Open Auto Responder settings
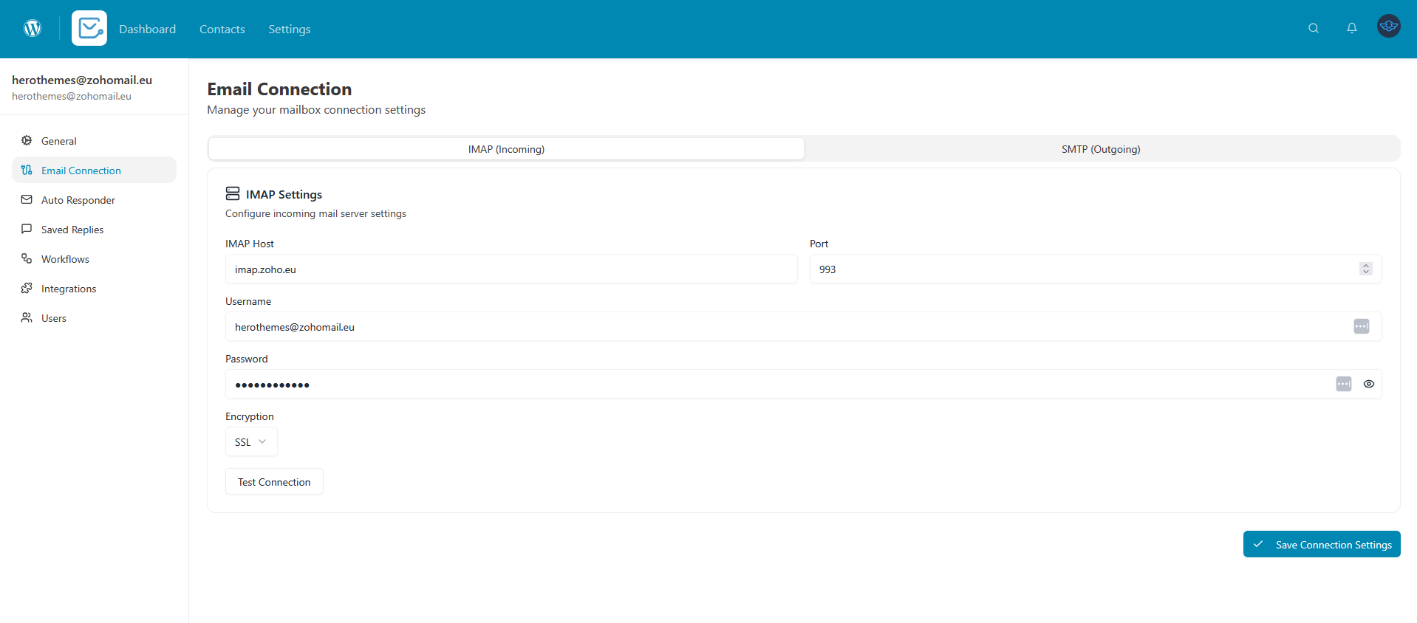This screenshot has height=623, width=1417. click(x=78, y=200)
